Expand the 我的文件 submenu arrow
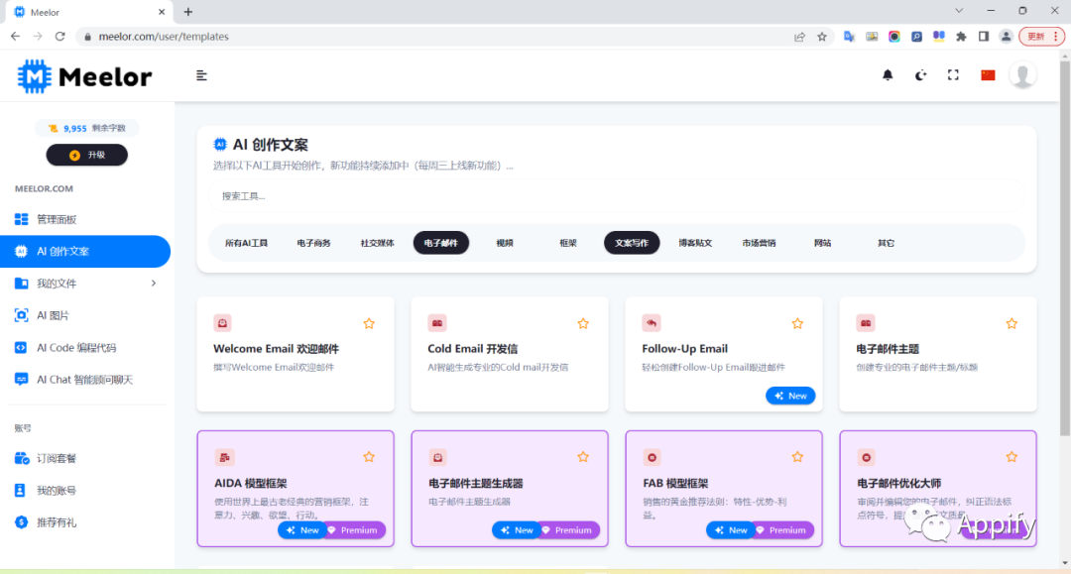 (x=154, y=284)
